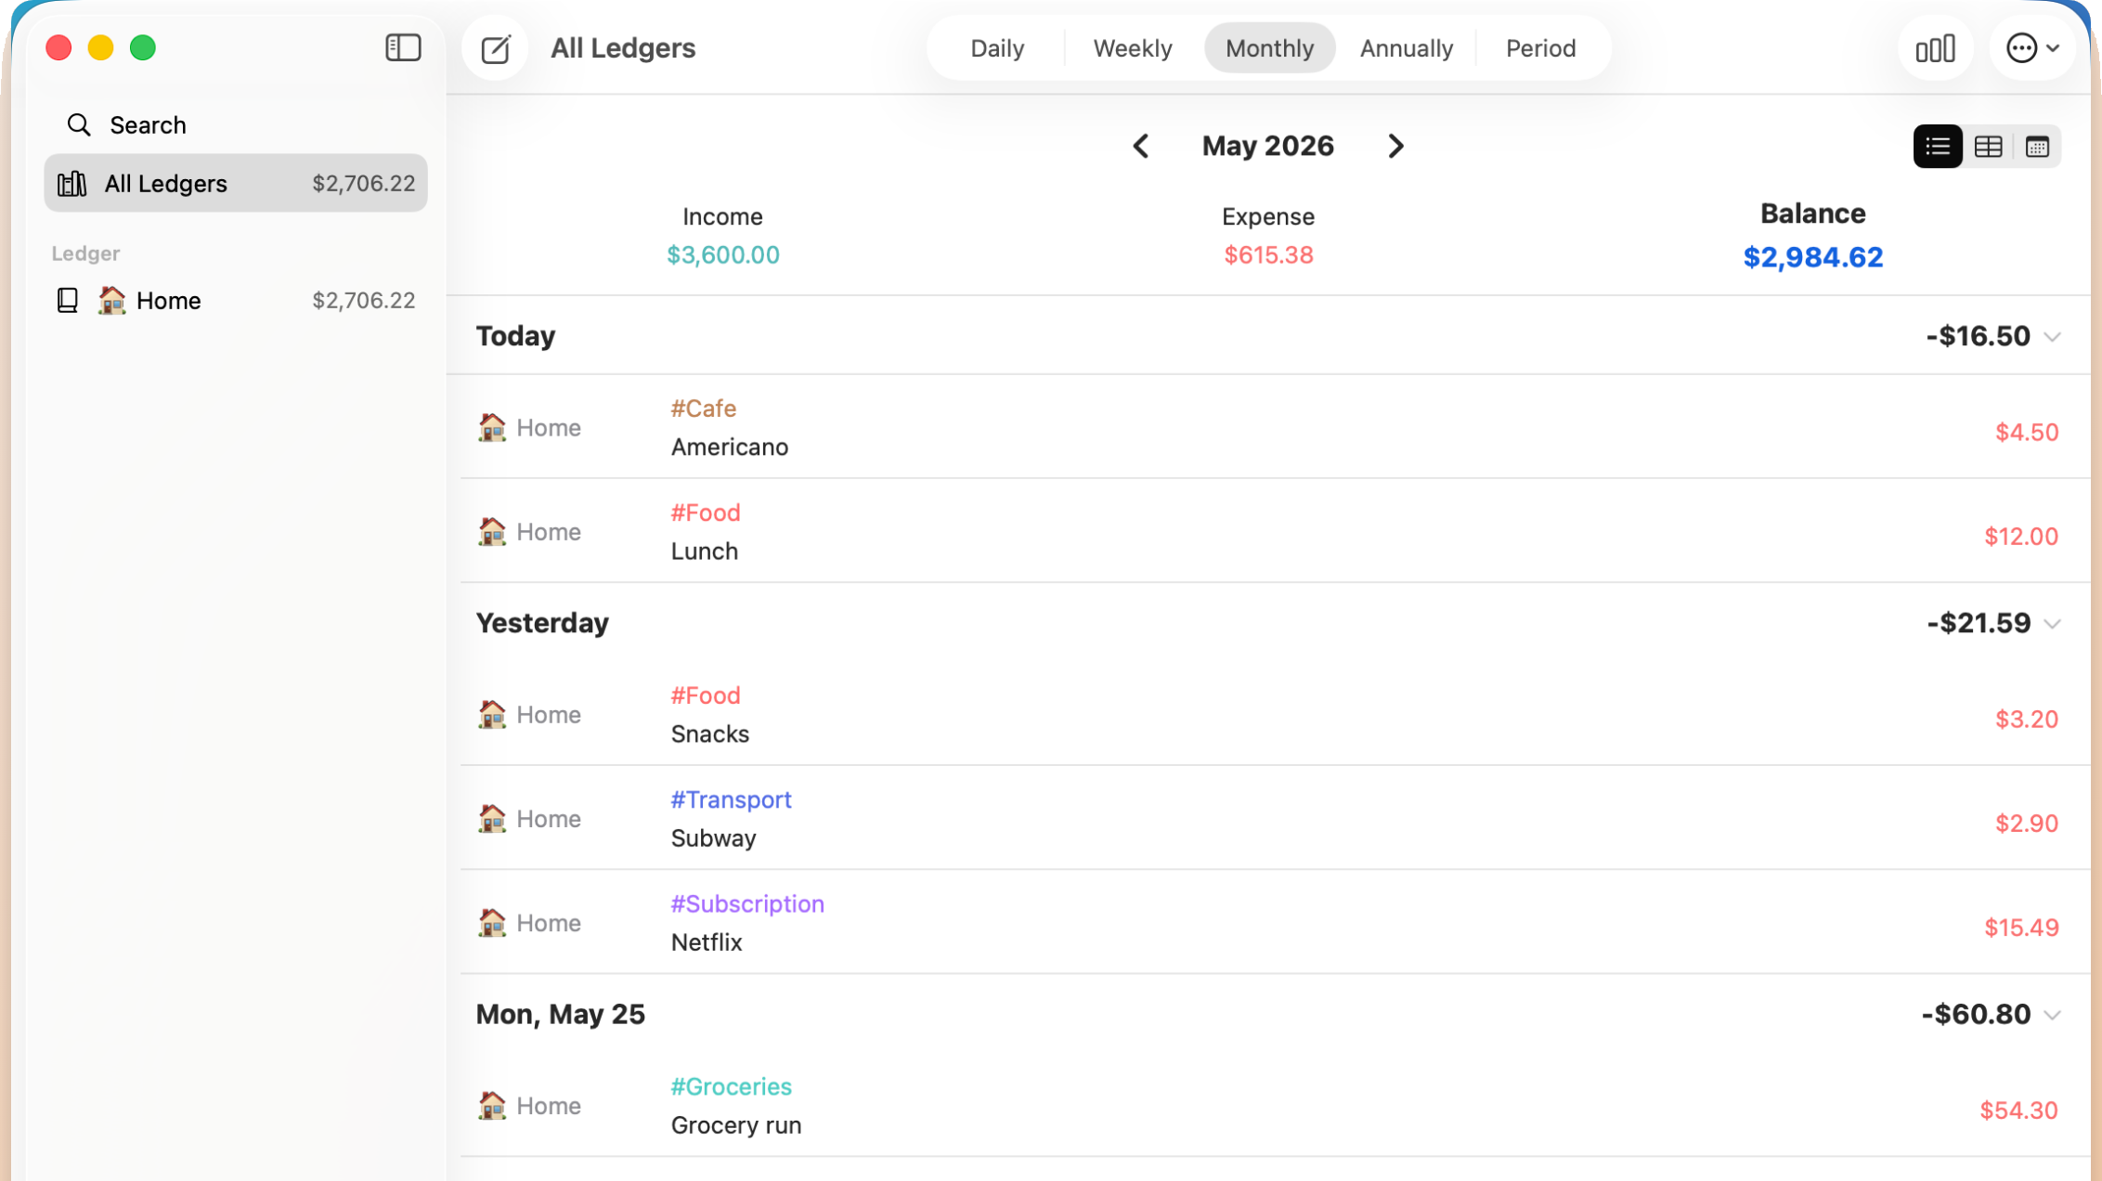Click the $54.30 Grocery run amount
This screenshot has height=1181, width=2102.
point(2018,1110)
